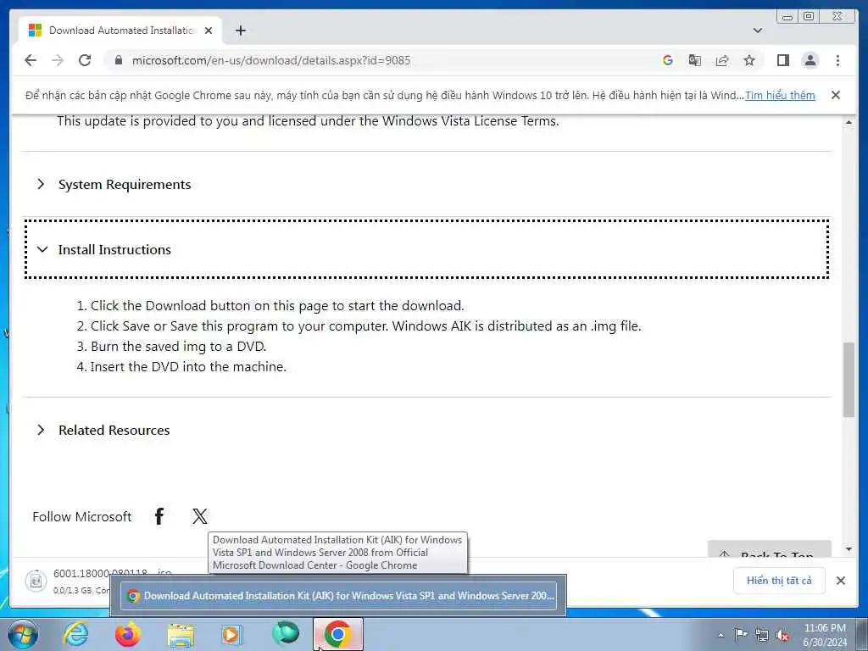
Task: Open the green globe taskbar app
Action: pos(286,634)
